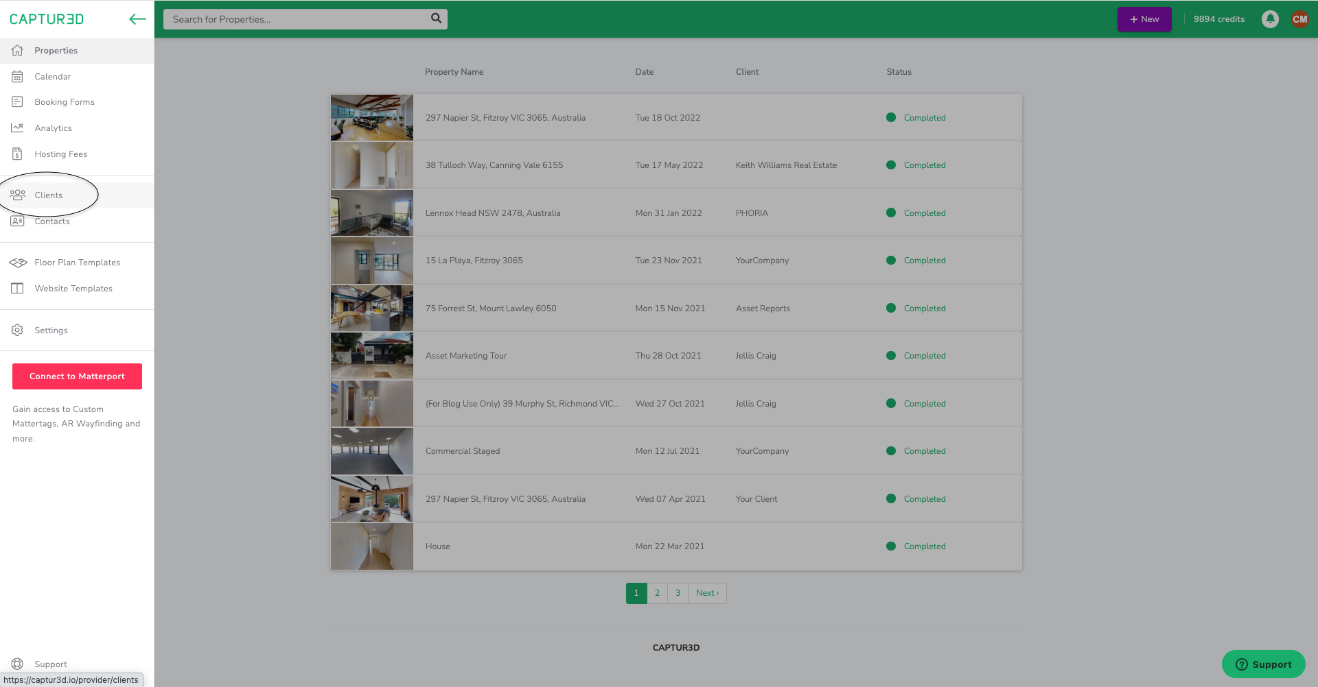1318x687 pixels.
Task: Open thumbnail of Lennox Head property
Action: click(372, 213)
